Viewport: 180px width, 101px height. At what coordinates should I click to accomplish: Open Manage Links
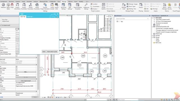click(124, 6)
